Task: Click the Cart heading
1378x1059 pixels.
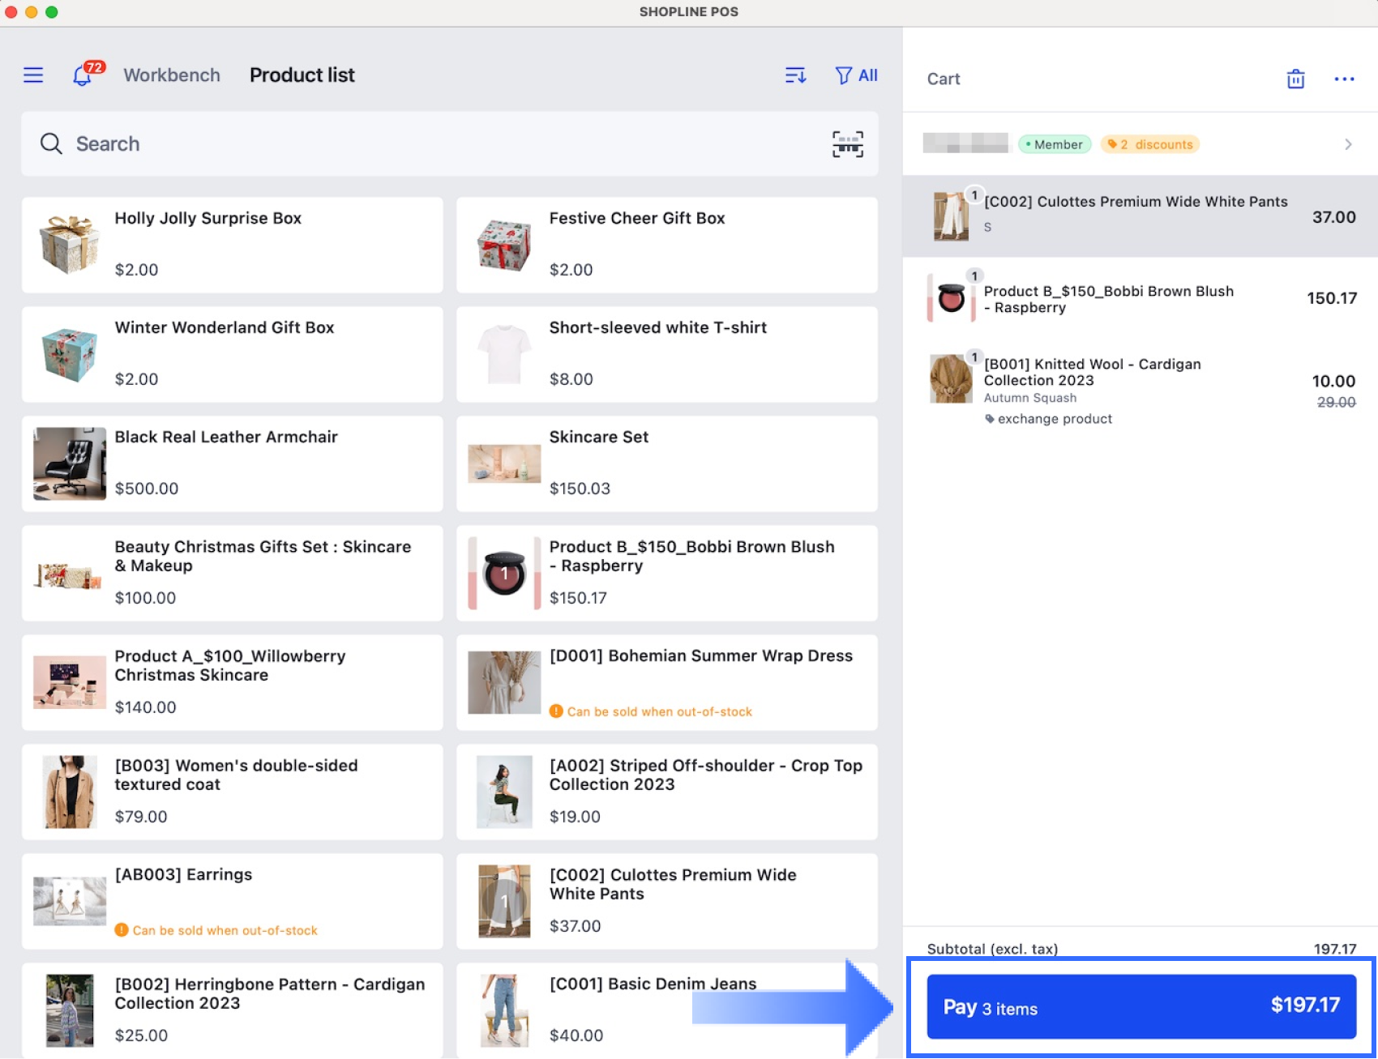Action: click(944, 79)
